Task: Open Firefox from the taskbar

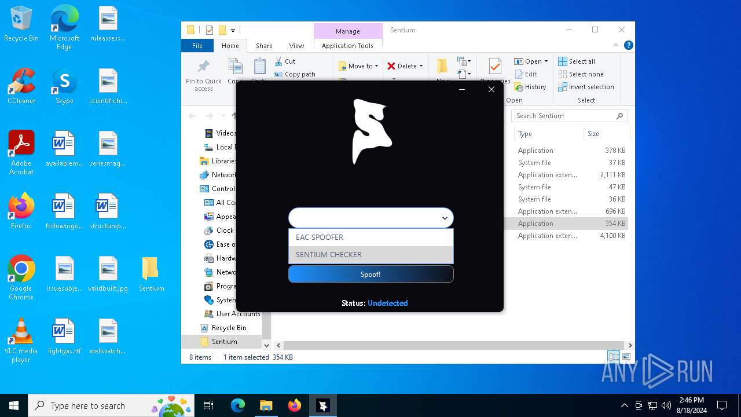Action: click(295, 406)
